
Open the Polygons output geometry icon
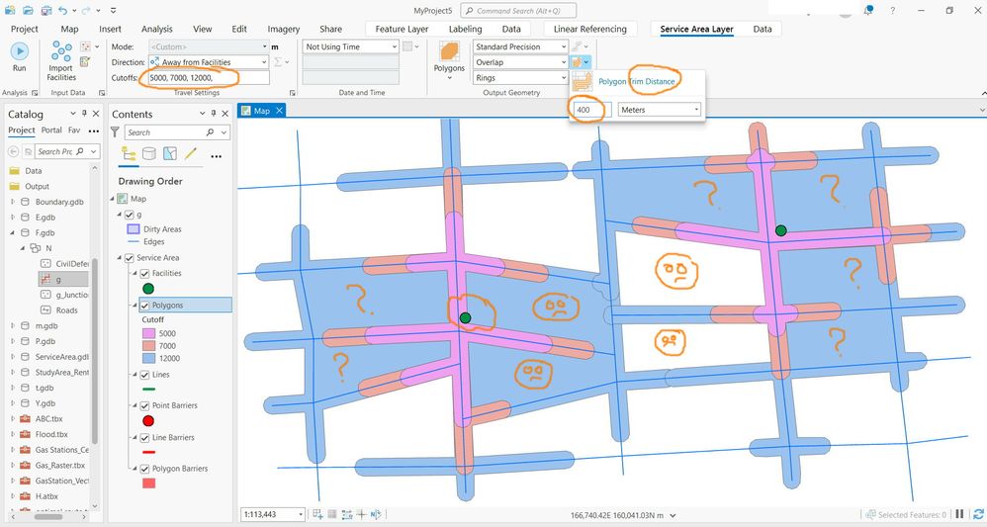tap(449, 52)
